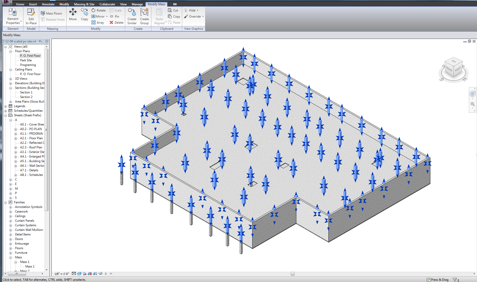
Task: Click the ViewCube top face
Action: pyautogui.click(x=454, y=61)
